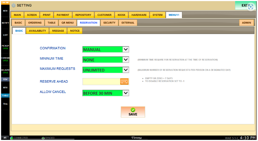Viewport: 258px width, 141px height.
Task: Select the Table sidebar button
Action: [5, 96]
